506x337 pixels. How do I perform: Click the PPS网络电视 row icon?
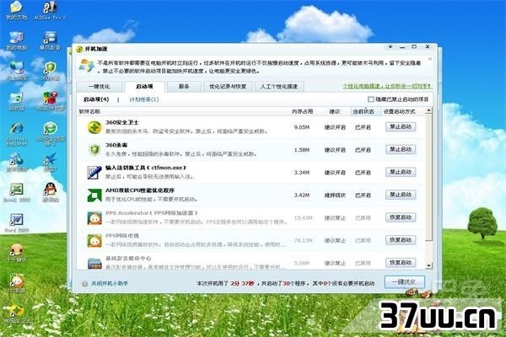[x=94, y=241]
